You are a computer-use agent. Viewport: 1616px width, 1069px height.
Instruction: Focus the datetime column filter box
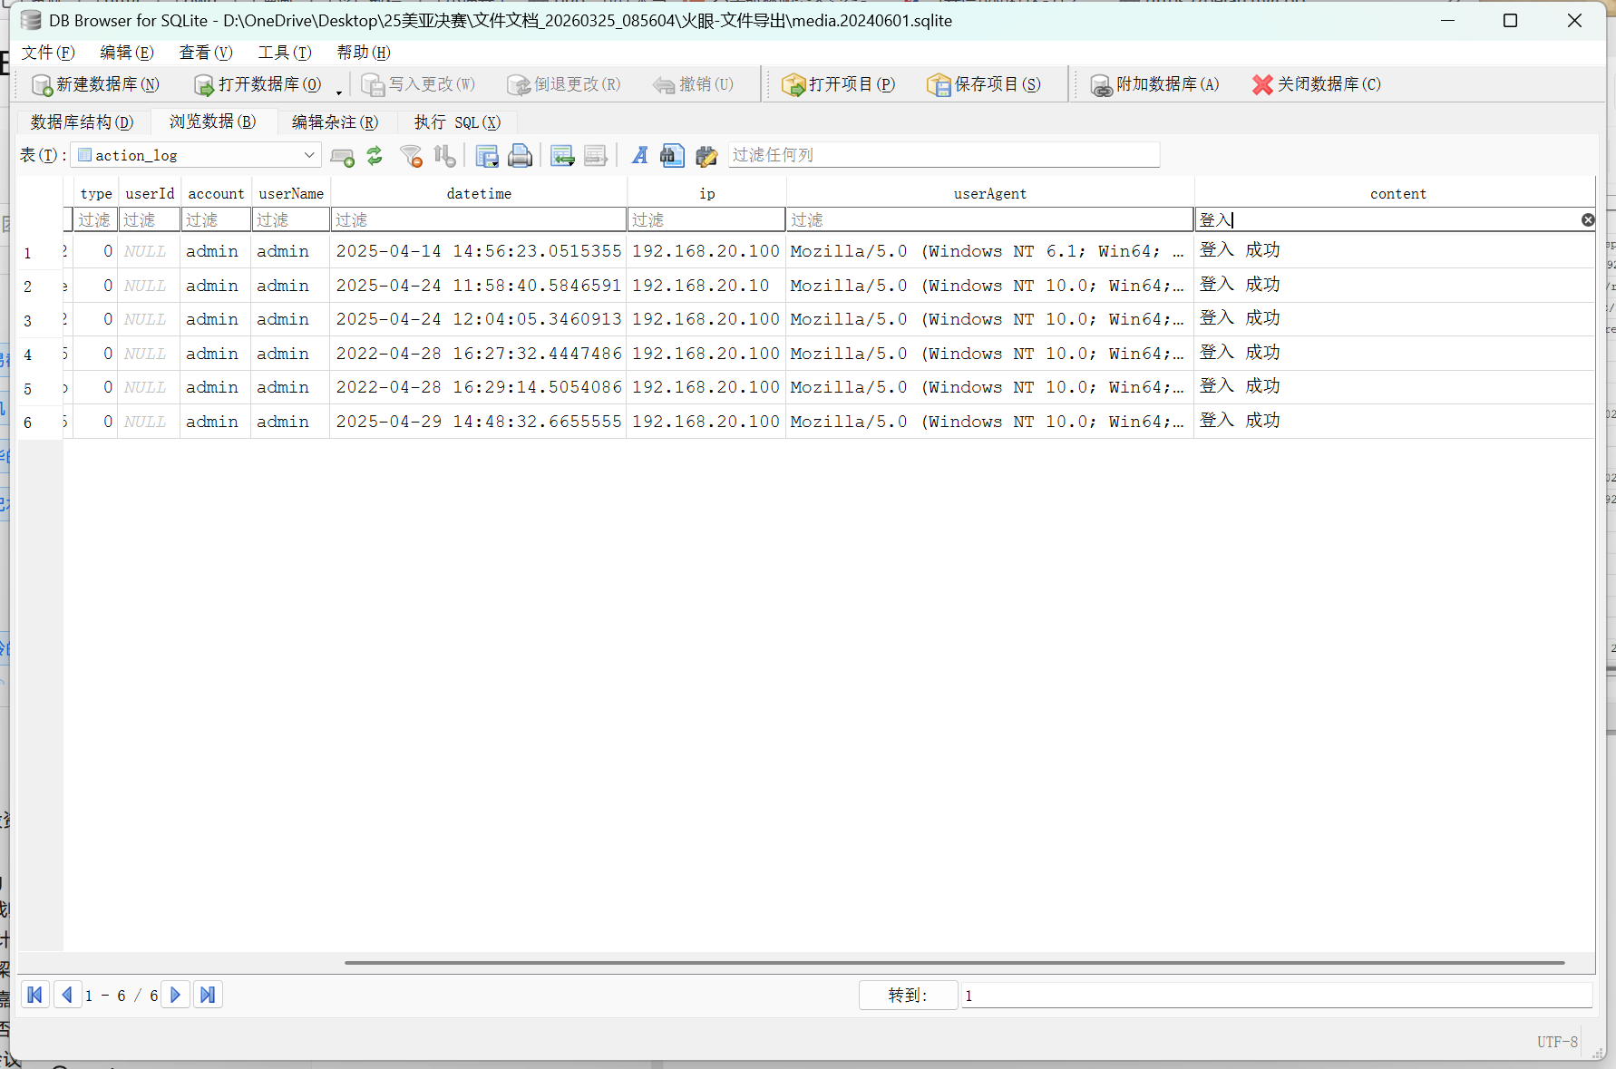[x=479, y=219]
